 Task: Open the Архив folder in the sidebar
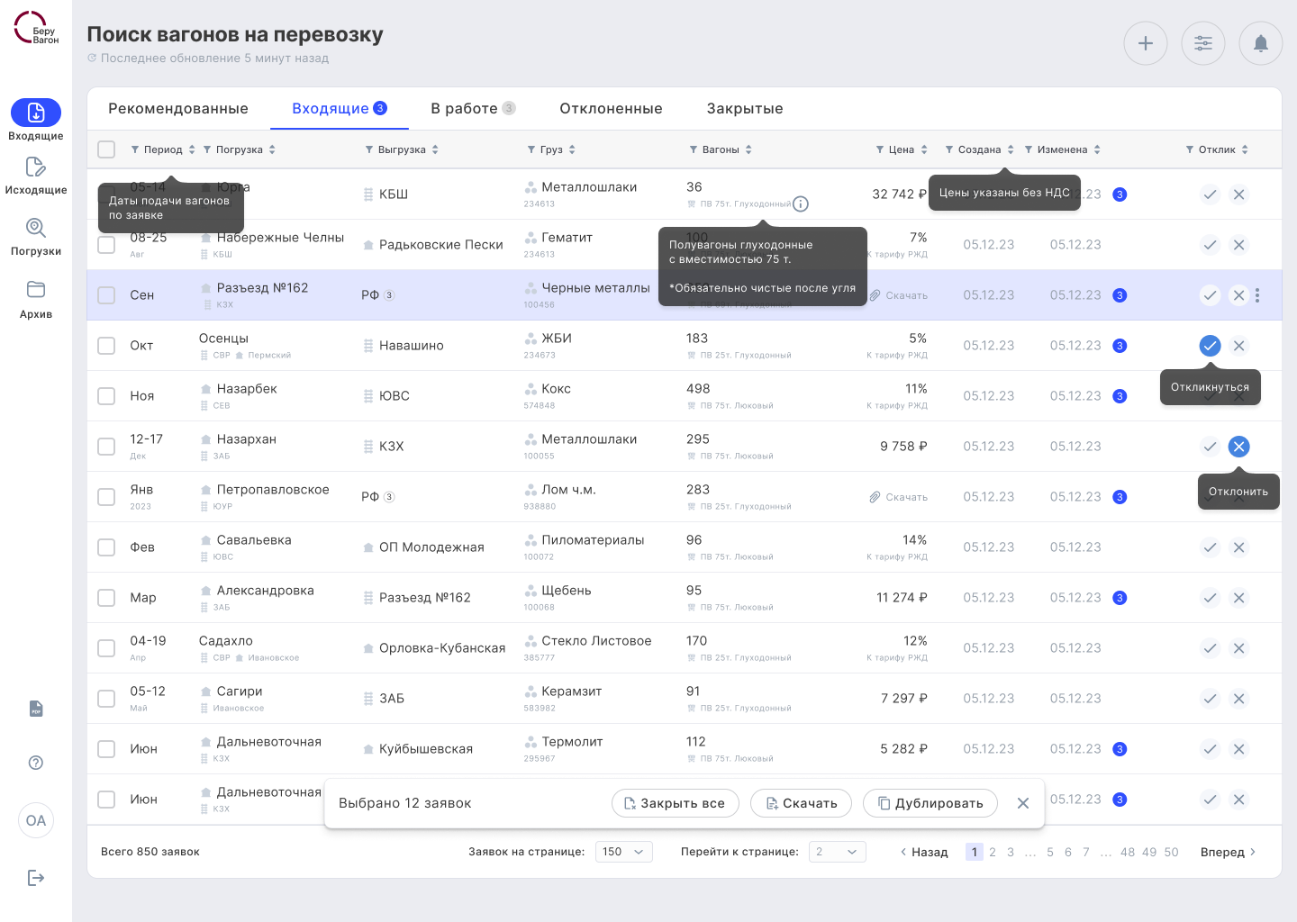pyautogui.click(x=36, y=290)
